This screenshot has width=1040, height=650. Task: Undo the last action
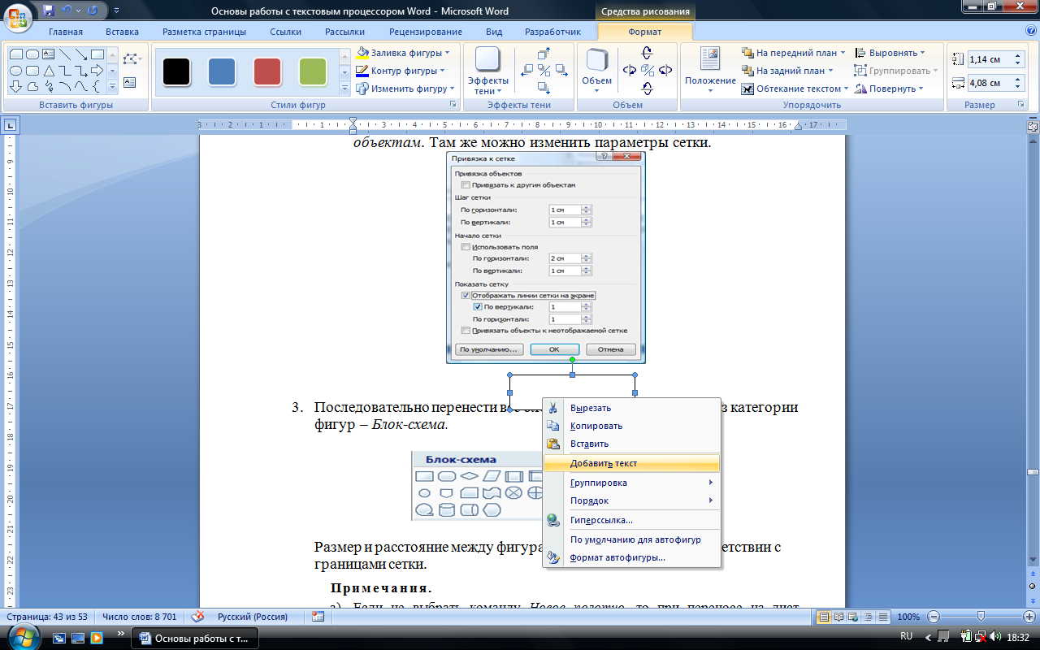coord(66,11)
